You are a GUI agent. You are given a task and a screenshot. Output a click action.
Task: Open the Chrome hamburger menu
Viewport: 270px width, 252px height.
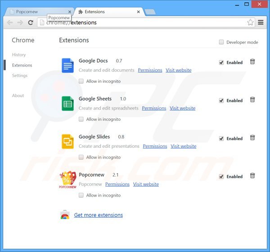pyautogui.click(x=261, y=23)
